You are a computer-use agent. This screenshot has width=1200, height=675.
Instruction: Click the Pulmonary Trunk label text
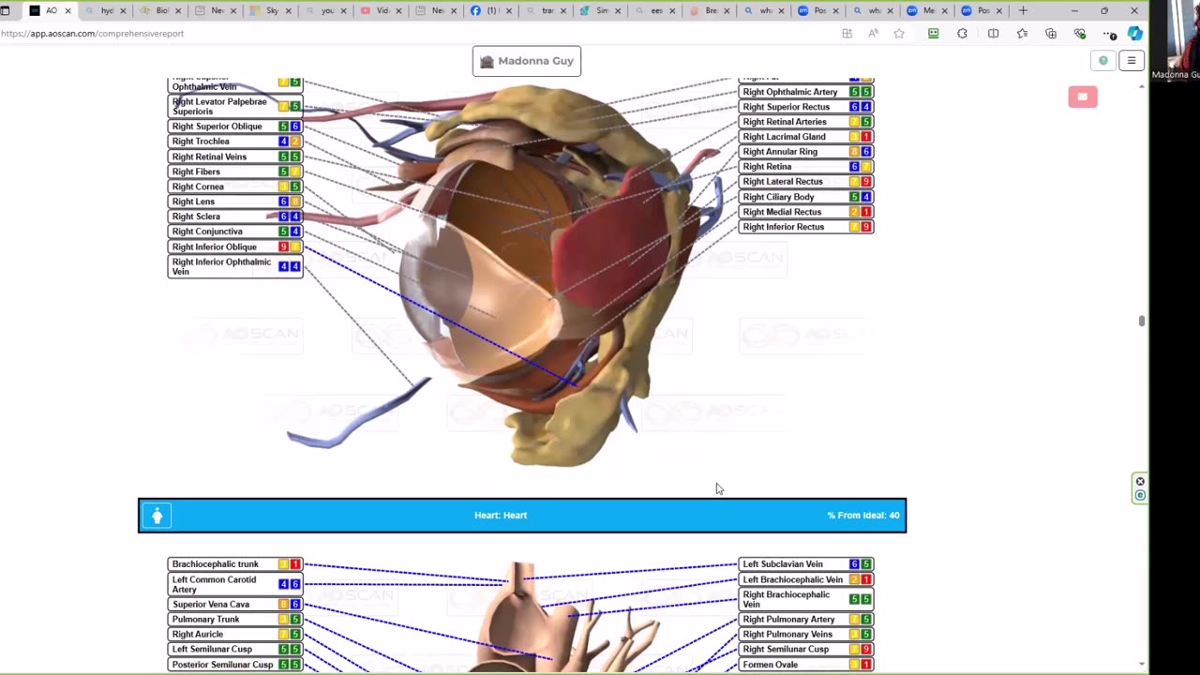click(205, 620)
